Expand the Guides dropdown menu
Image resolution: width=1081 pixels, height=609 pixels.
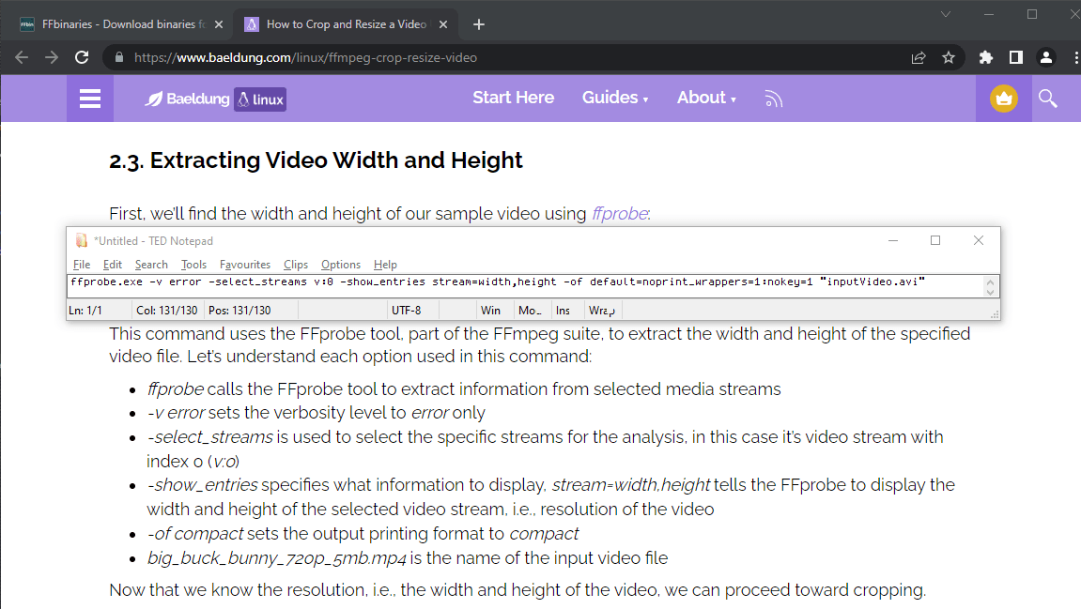click(615, 98)
